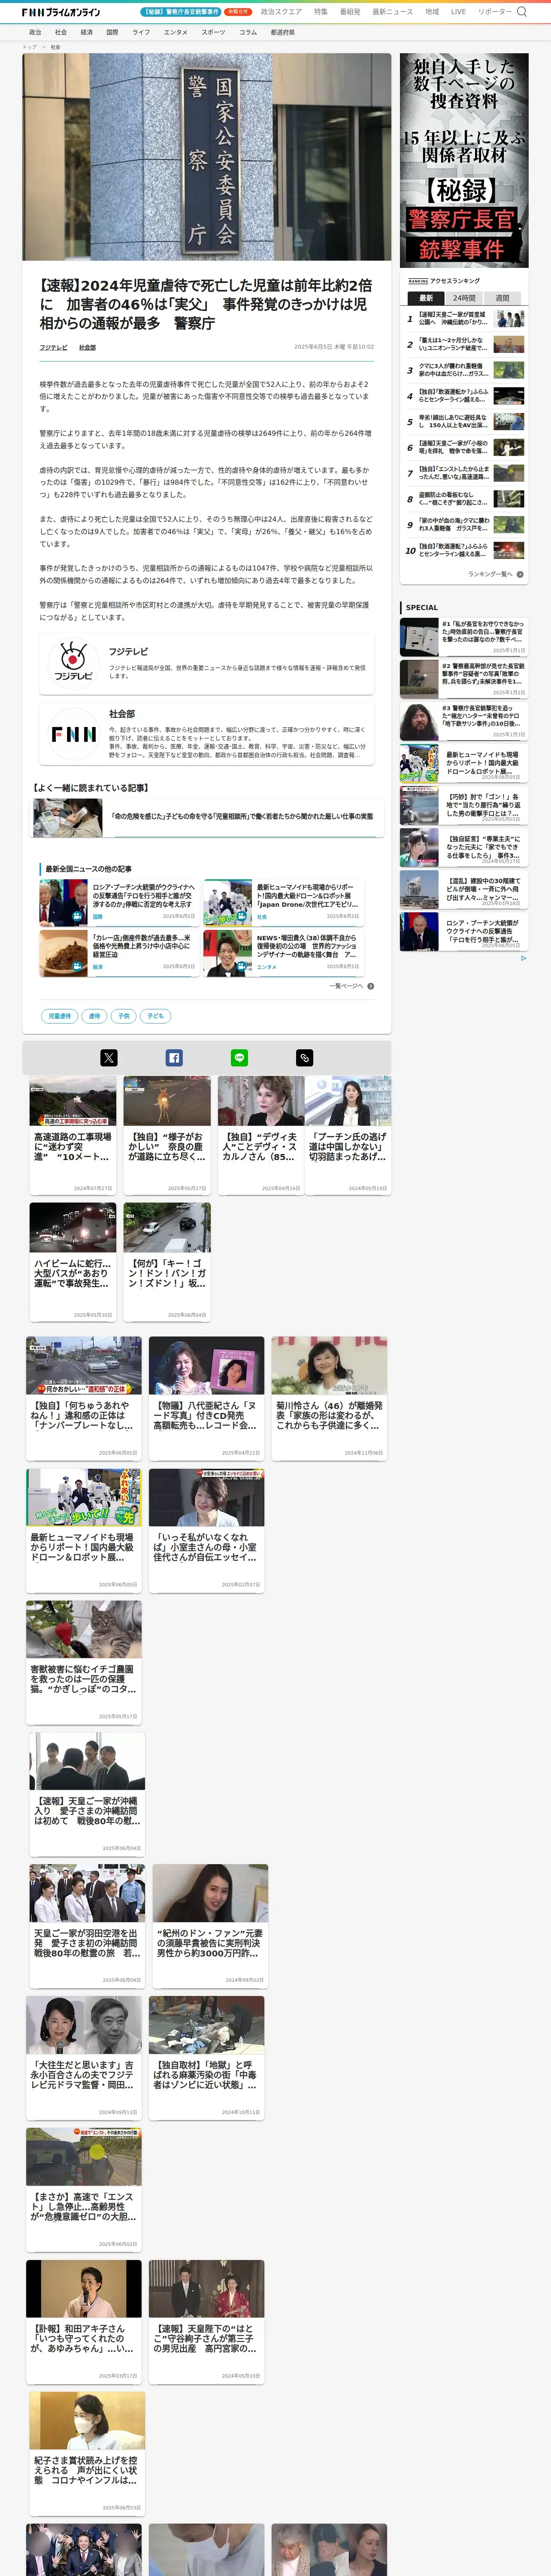Open 政治 category in navigation bar
This screenshot has height=2576, width=551.
(35, 32)
